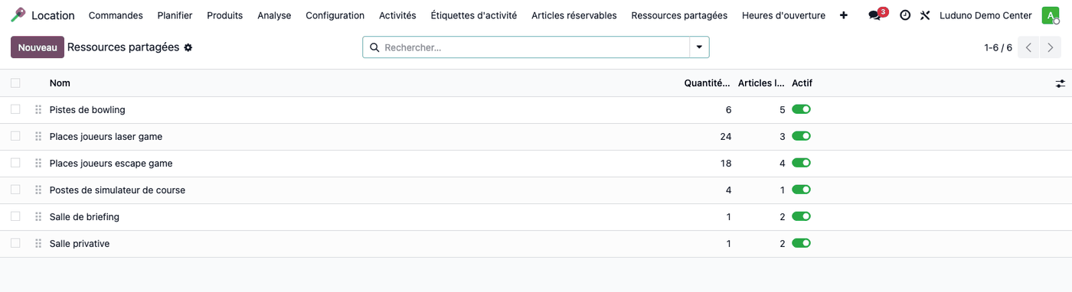
Task: Toggle Actif switch for Places joueurs escape game
Action: 801,163
